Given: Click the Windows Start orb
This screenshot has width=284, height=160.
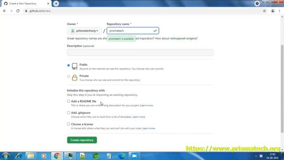Looking at the screenshot, I should tap(5, 156).
